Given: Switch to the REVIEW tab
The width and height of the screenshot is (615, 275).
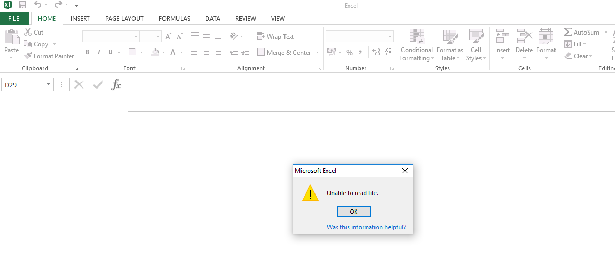Looking at the screenshot, I should (246, 19).
